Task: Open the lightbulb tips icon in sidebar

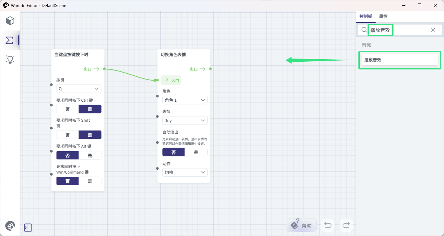Action: pyautogui.click(x=10, y=60)
